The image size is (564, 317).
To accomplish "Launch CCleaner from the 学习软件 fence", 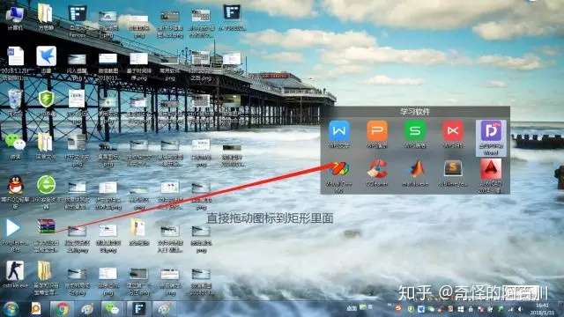I will 376,169.
